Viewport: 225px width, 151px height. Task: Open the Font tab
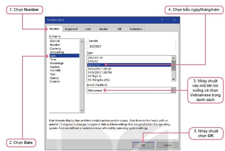coord(88,29)
